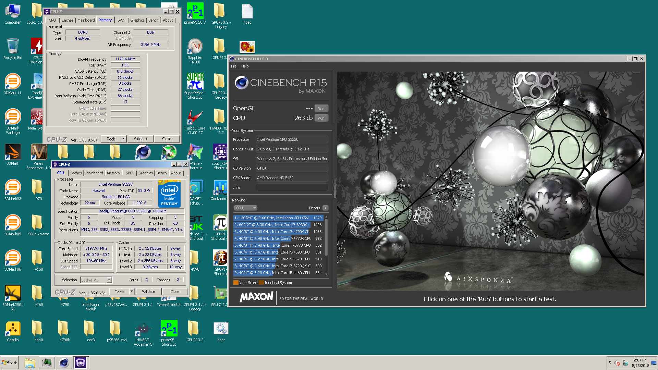
Task: Run the CPU benchmark in Cinebench
Action: (x=321, y=118)
